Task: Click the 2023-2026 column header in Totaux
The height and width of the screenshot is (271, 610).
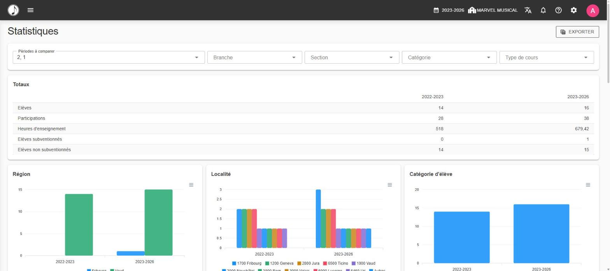Action: 578,97
